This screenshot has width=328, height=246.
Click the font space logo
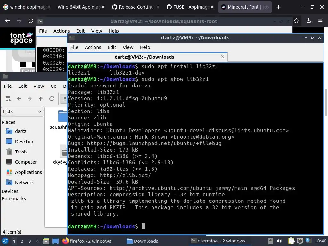click(21, 38)
